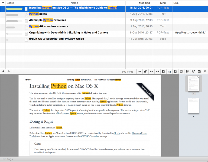Click the score bar of Python notes row
This screenshot has height=162, width=208.
[12, 15]
